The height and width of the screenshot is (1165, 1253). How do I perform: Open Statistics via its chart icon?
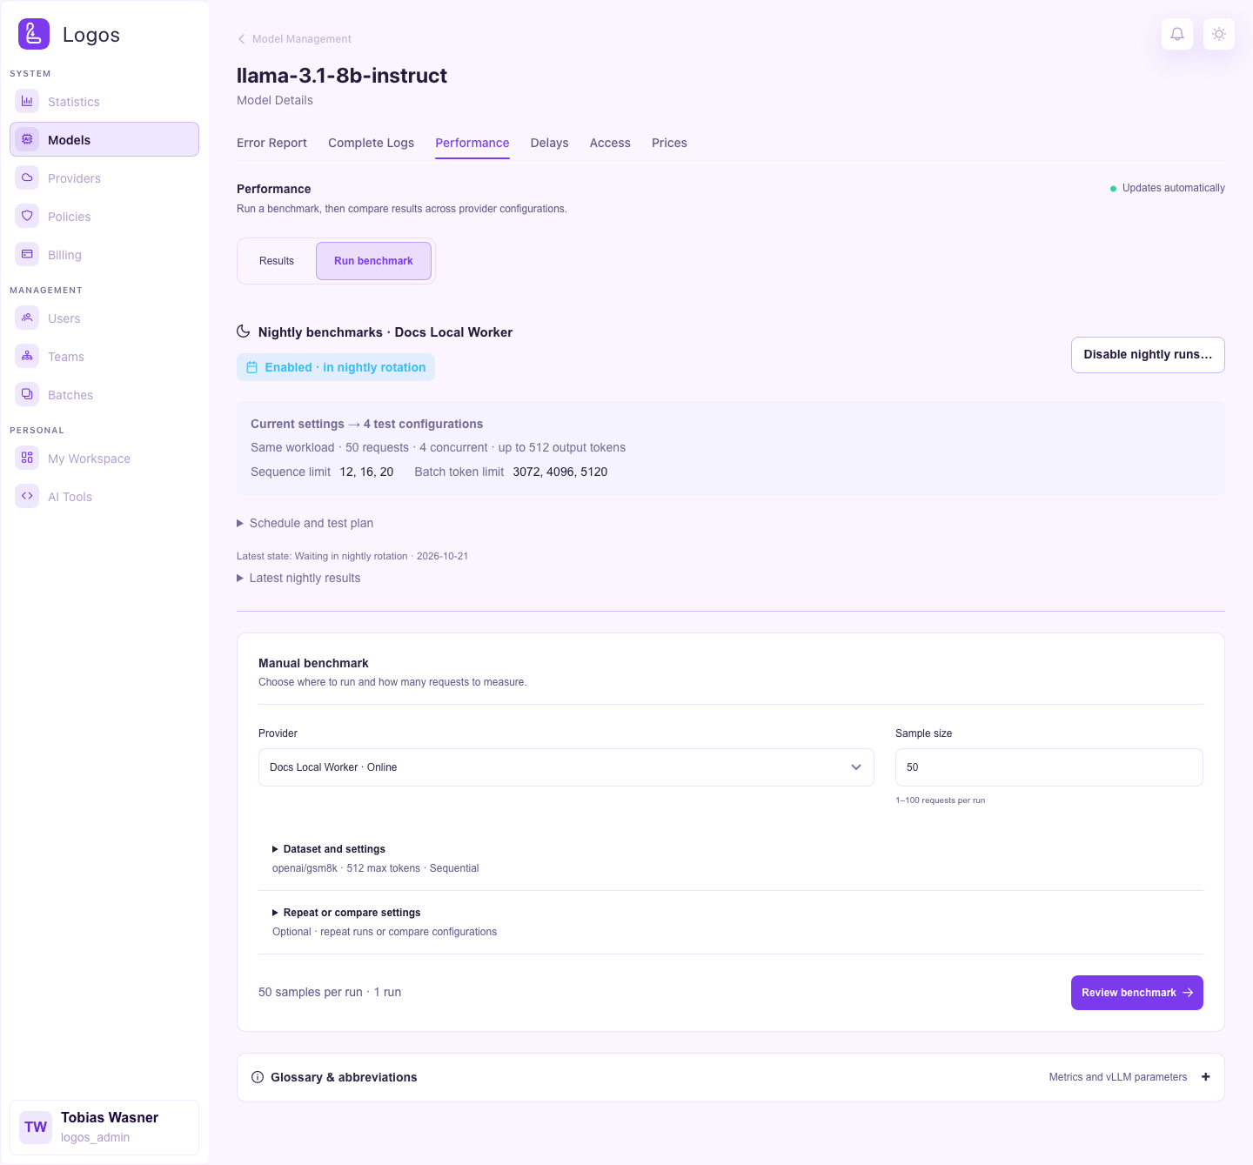tap(27, 101)
